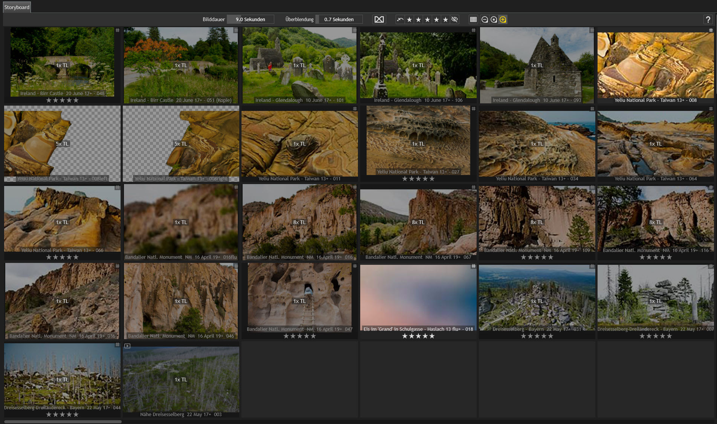Click caption 'Ireland - Glendalough 10 June 17+ - 106'
The image size is (717, 424).
coord(418,100)
